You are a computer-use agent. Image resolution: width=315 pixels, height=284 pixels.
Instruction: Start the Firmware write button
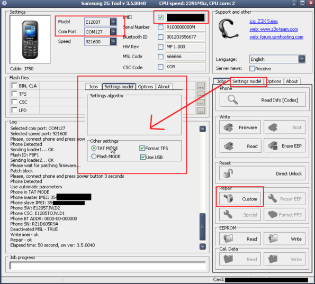point(240,127)
